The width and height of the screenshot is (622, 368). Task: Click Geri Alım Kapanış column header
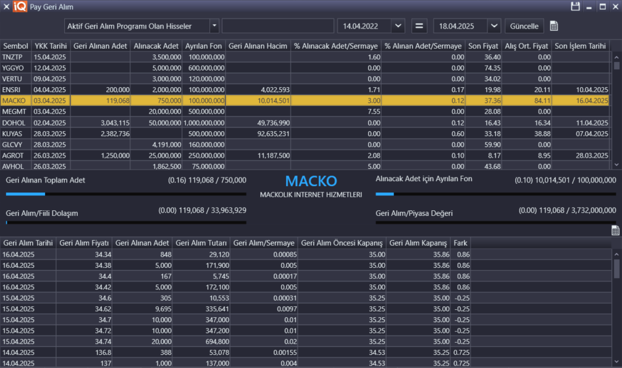[418, 243]
